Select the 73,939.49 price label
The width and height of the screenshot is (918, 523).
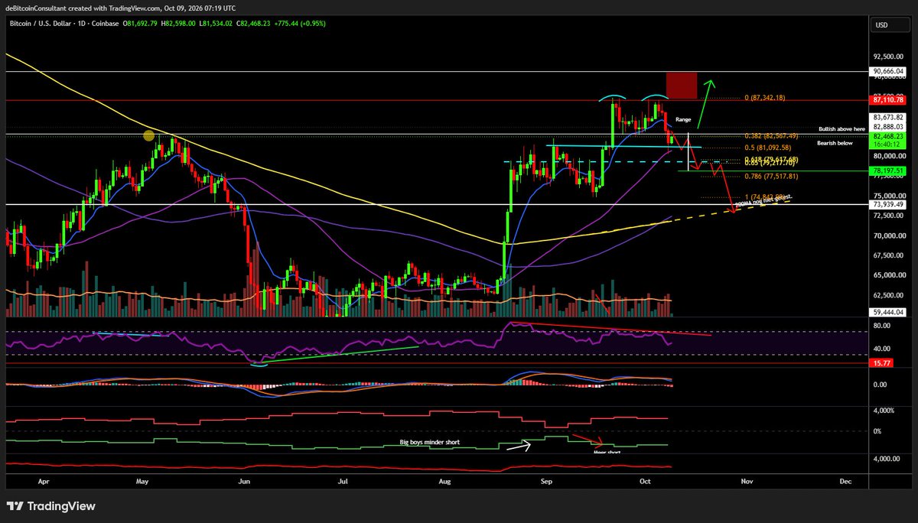888,204
